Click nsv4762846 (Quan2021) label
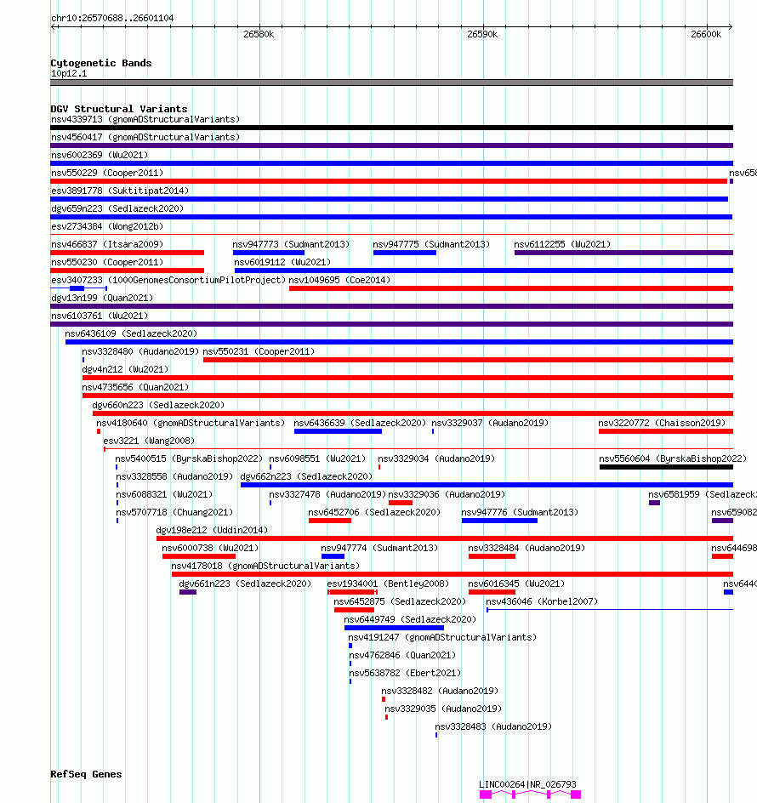757x803 pixels. pyautogui.click(x=402, y=657)
